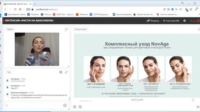Select the ИНТЕНСИВ «РАСТИ НА М...» browser tab
Viewport: 200px width, 112px height.
(17, 4)
